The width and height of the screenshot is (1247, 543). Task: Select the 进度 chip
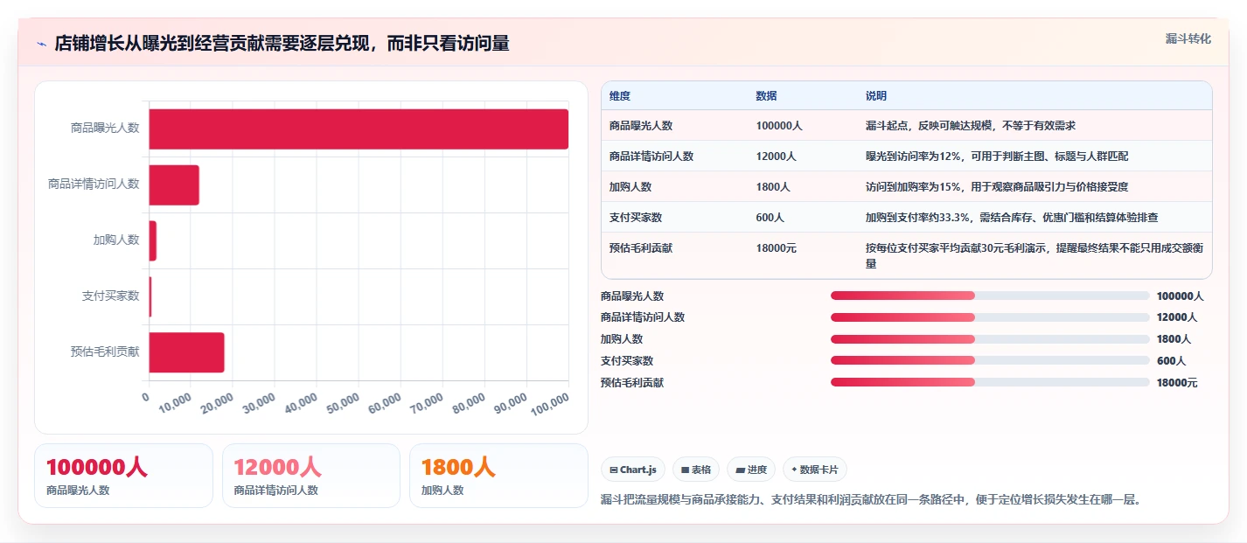point(751,470)
